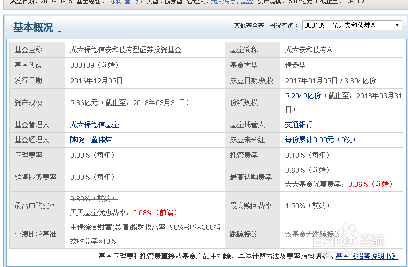Select discounted rate 0.08%（前端）

[156, 213]
